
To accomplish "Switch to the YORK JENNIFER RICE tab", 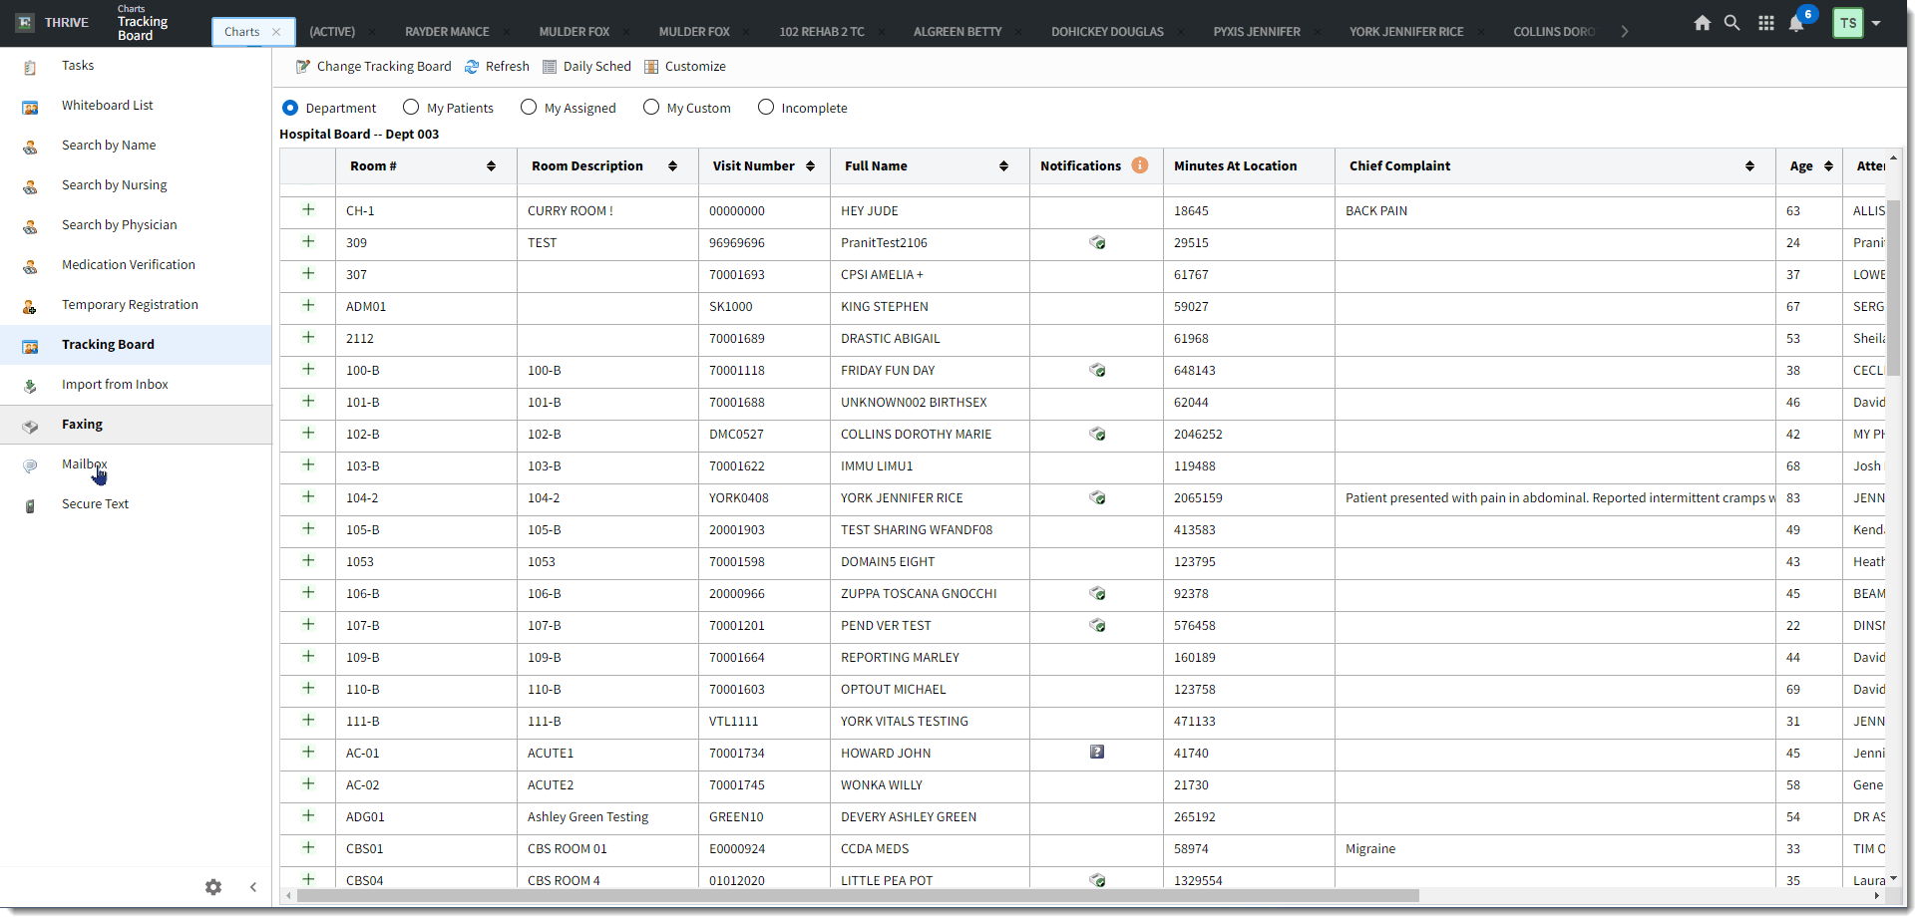I will coord(1406,32).
